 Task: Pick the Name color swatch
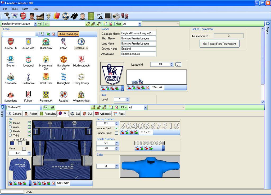pos(24,148)
